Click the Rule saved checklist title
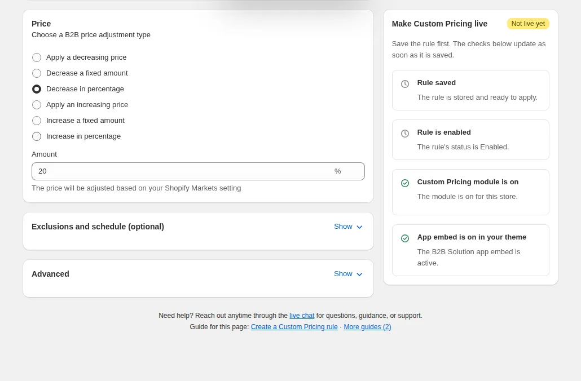This screenshot has height=381, width=581. pyautogui.click(x=437, y=82)
